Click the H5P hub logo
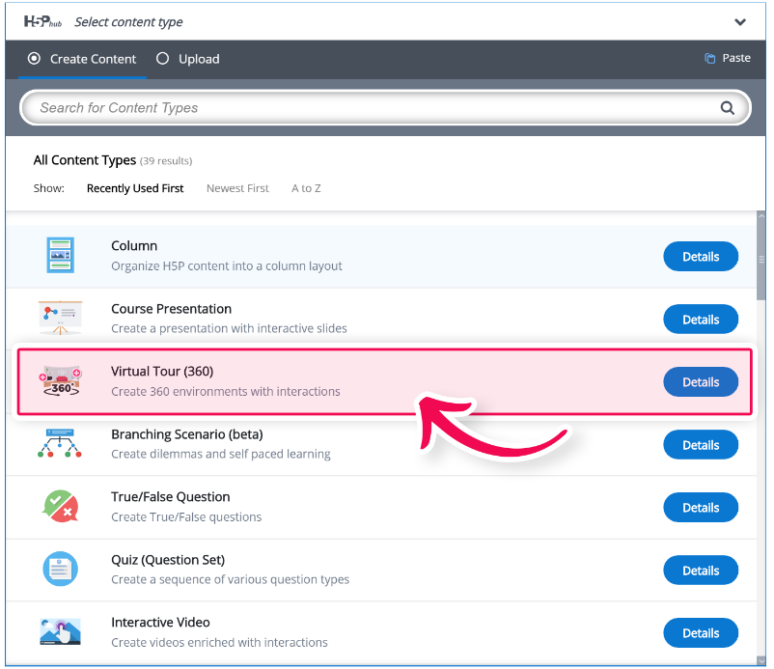 point(42,22)
